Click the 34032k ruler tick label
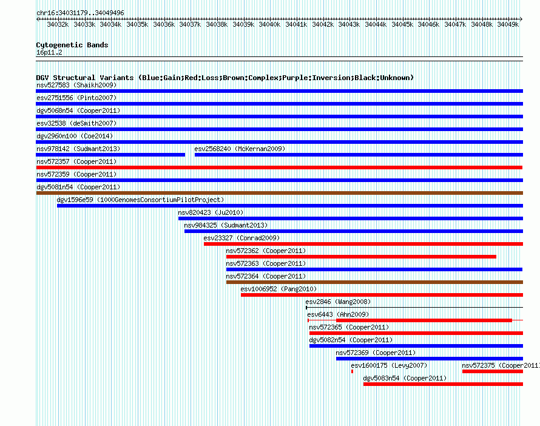 tap(58, 24)
